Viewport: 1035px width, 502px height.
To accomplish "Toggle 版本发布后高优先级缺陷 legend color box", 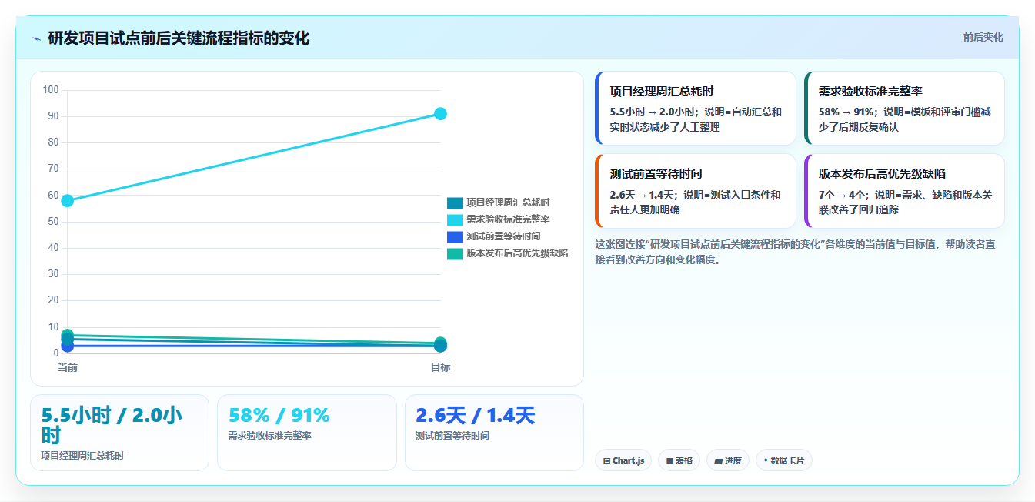I will [455, 253].
